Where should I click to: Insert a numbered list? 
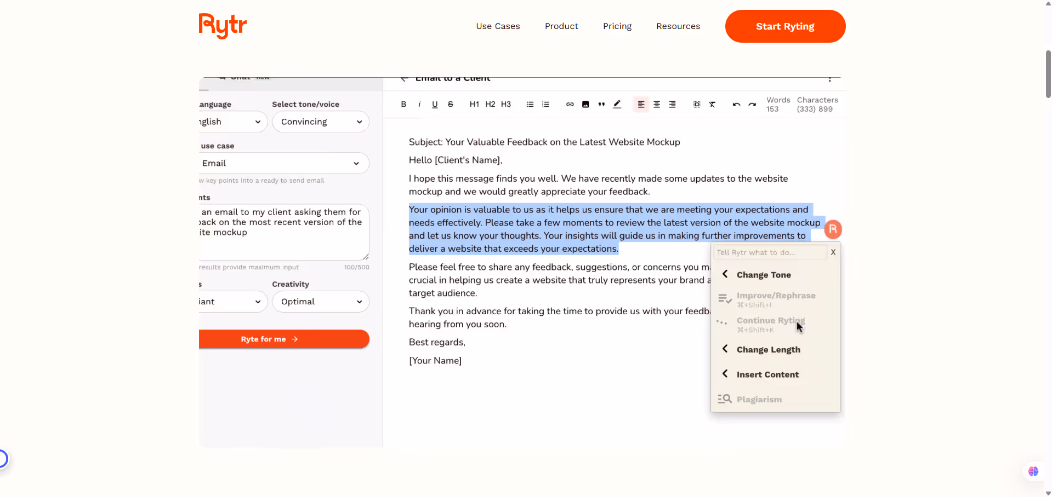pos(545,104)
